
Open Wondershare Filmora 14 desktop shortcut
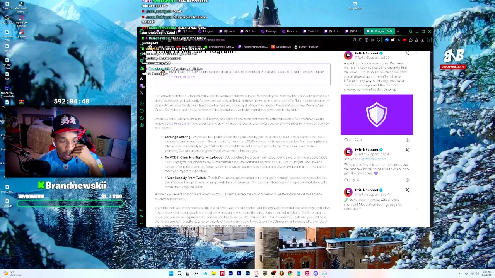click(22, 7)
